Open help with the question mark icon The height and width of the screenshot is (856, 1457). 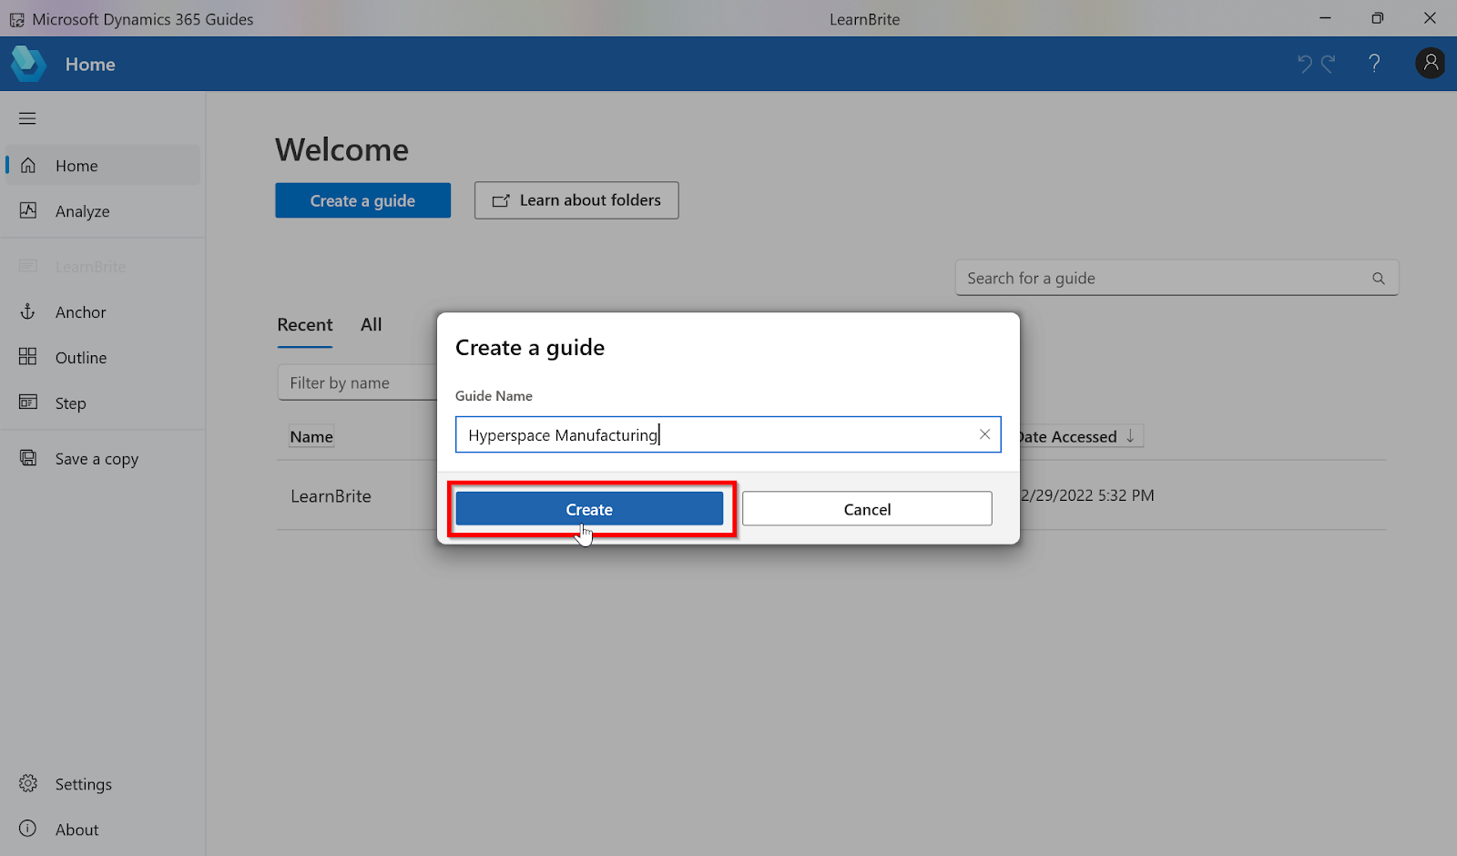coord(1374,63)
